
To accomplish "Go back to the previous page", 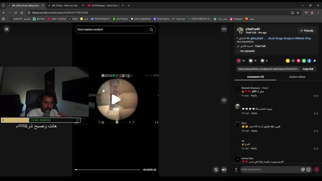I will click(x=4, y=13).
